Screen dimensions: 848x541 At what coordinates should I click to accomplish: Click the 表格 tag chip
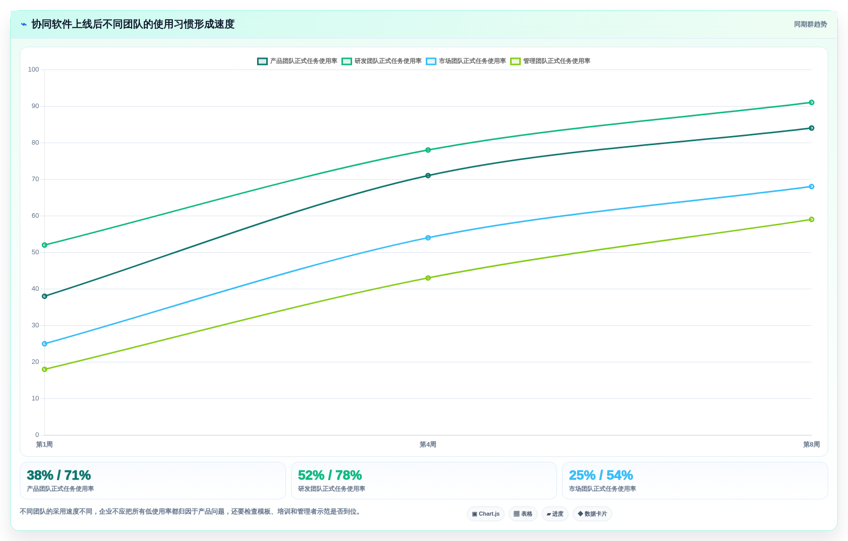(523, 514)
